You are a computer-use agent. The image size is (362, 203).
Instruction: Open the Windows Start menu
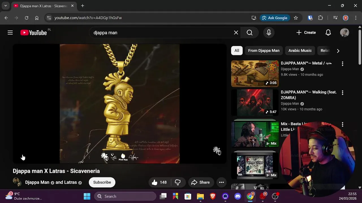(87, 196)
